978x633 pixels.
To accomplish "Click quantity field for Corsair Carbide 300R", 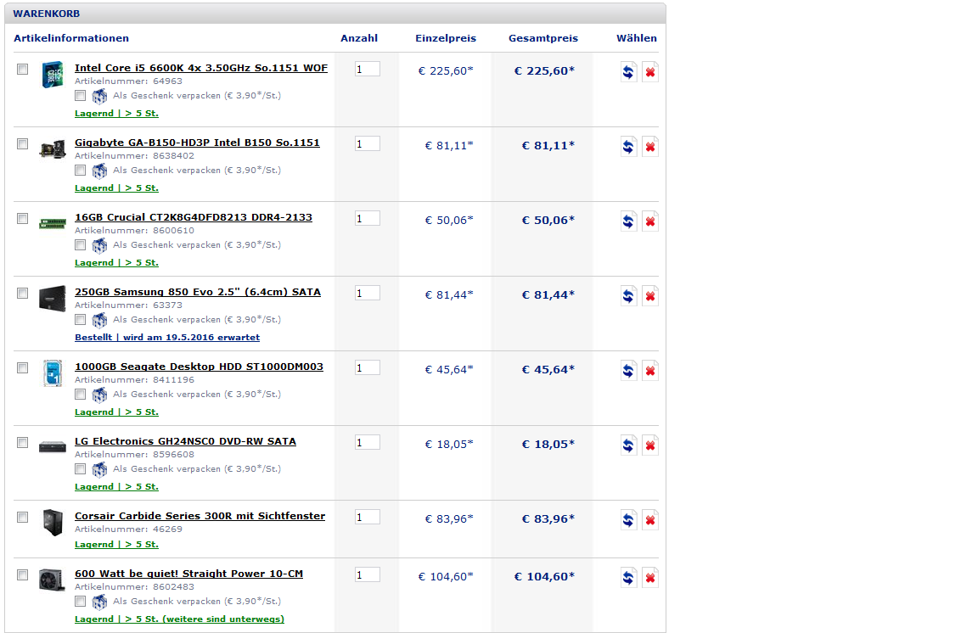I will (368, 517).
